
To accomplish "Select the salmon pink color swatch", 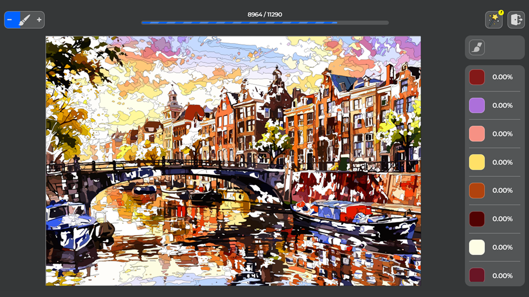I will coord(477,134).
